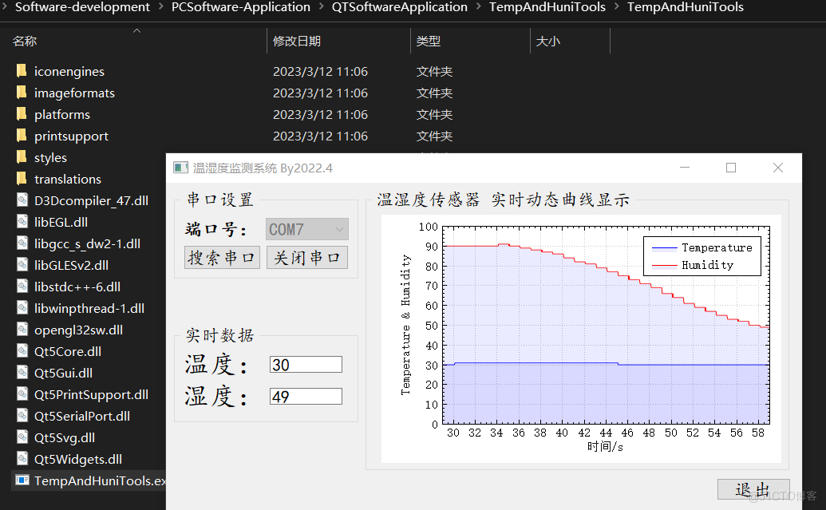Click the TempAndHuniTools.exe application icon
This screenshot has height=510, width=826.
click(22, 480)
